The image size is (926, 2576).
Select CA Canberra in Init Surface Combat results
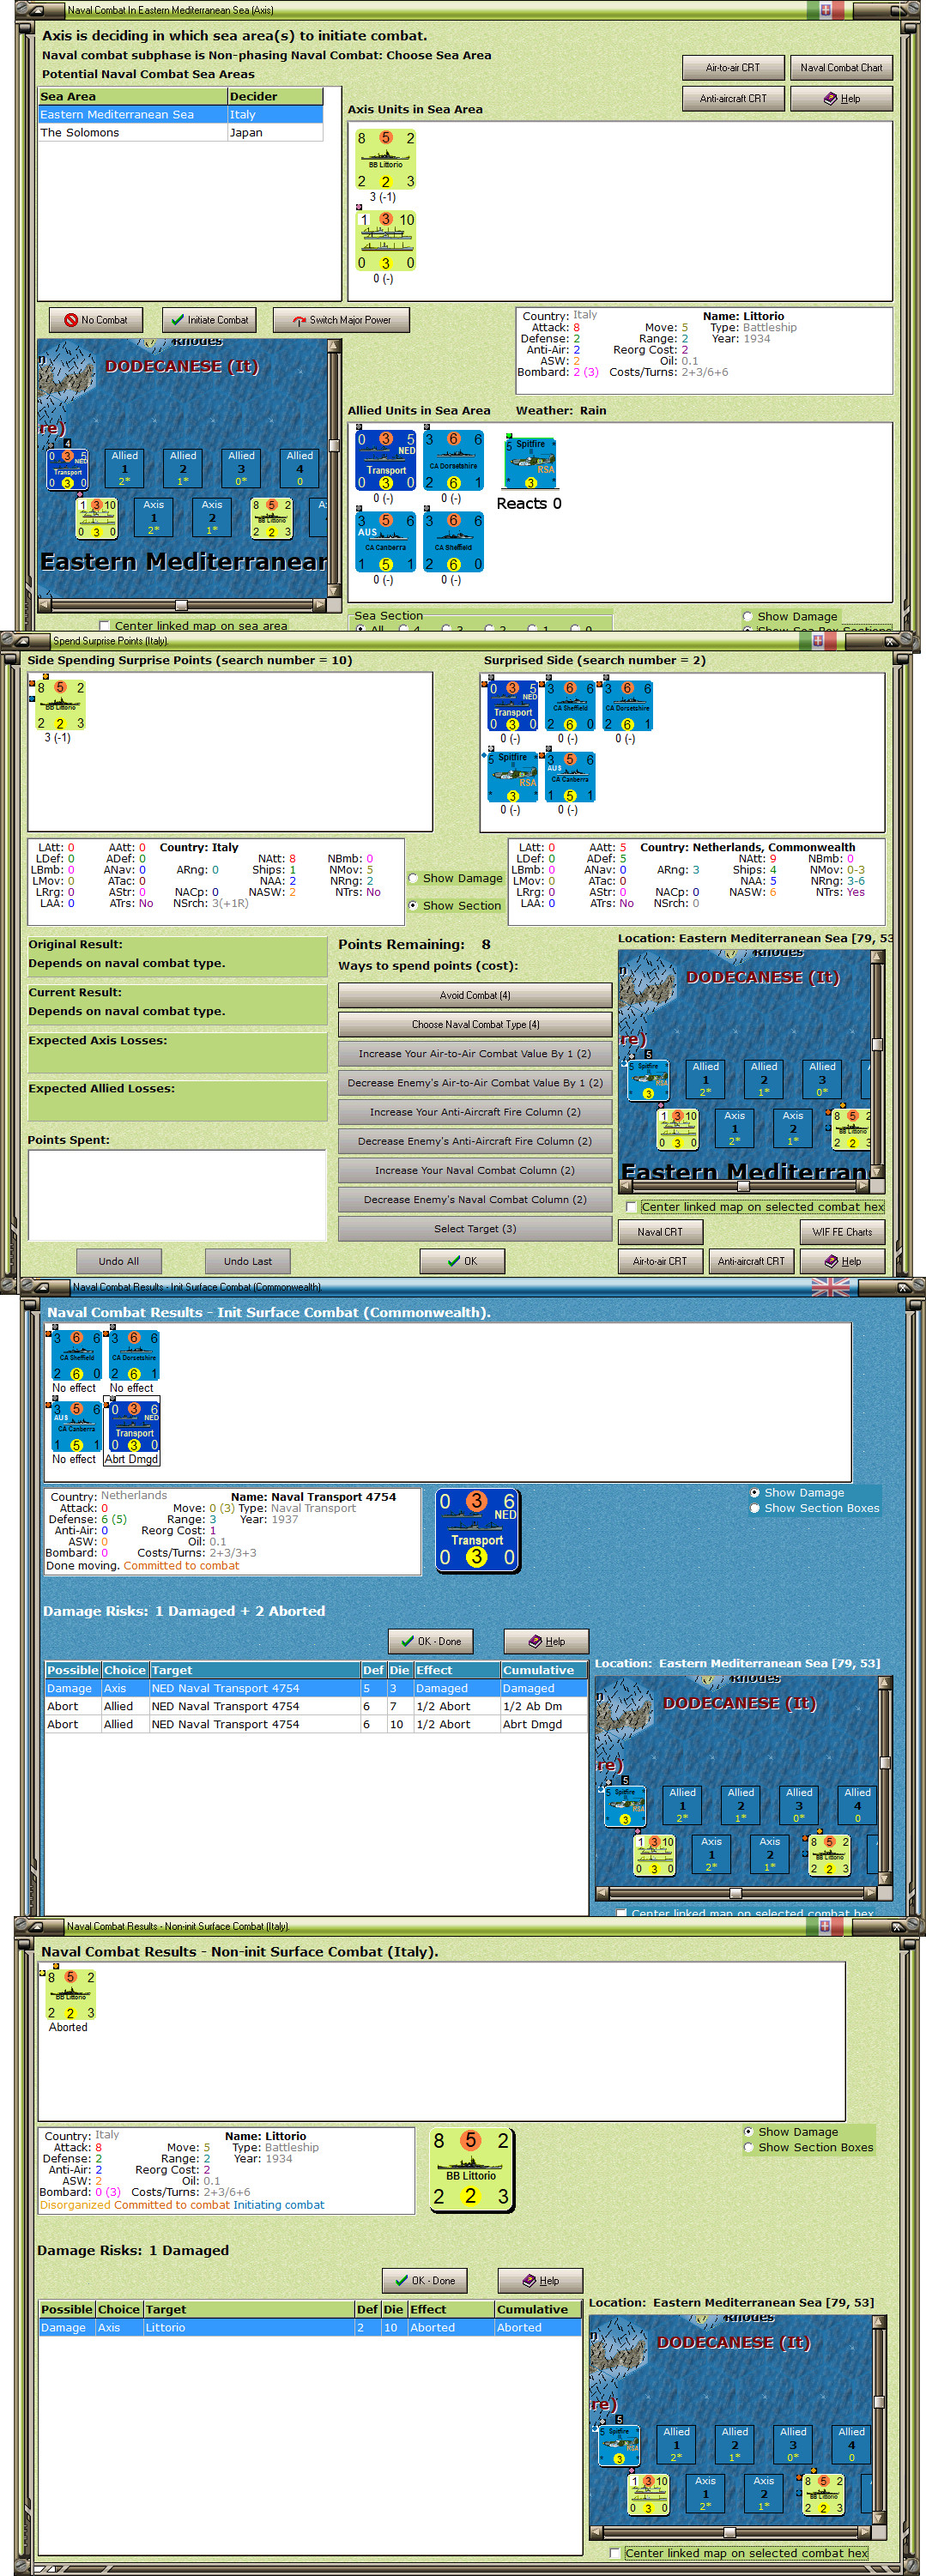pyautogui.click(x=76, y=1426)
